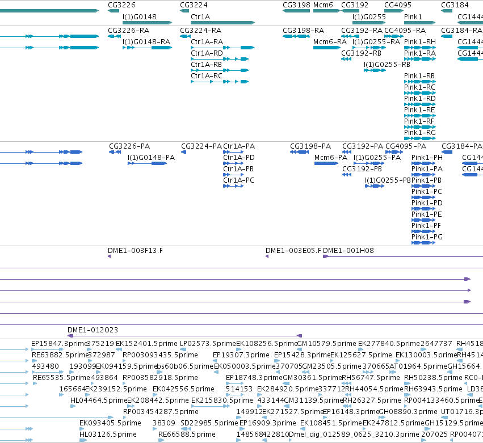Image resolution: width=483 pixels, height=443 pixels.
Task: Click the DME1-003E05.F feature label
Action: click(x=293, y=251)
